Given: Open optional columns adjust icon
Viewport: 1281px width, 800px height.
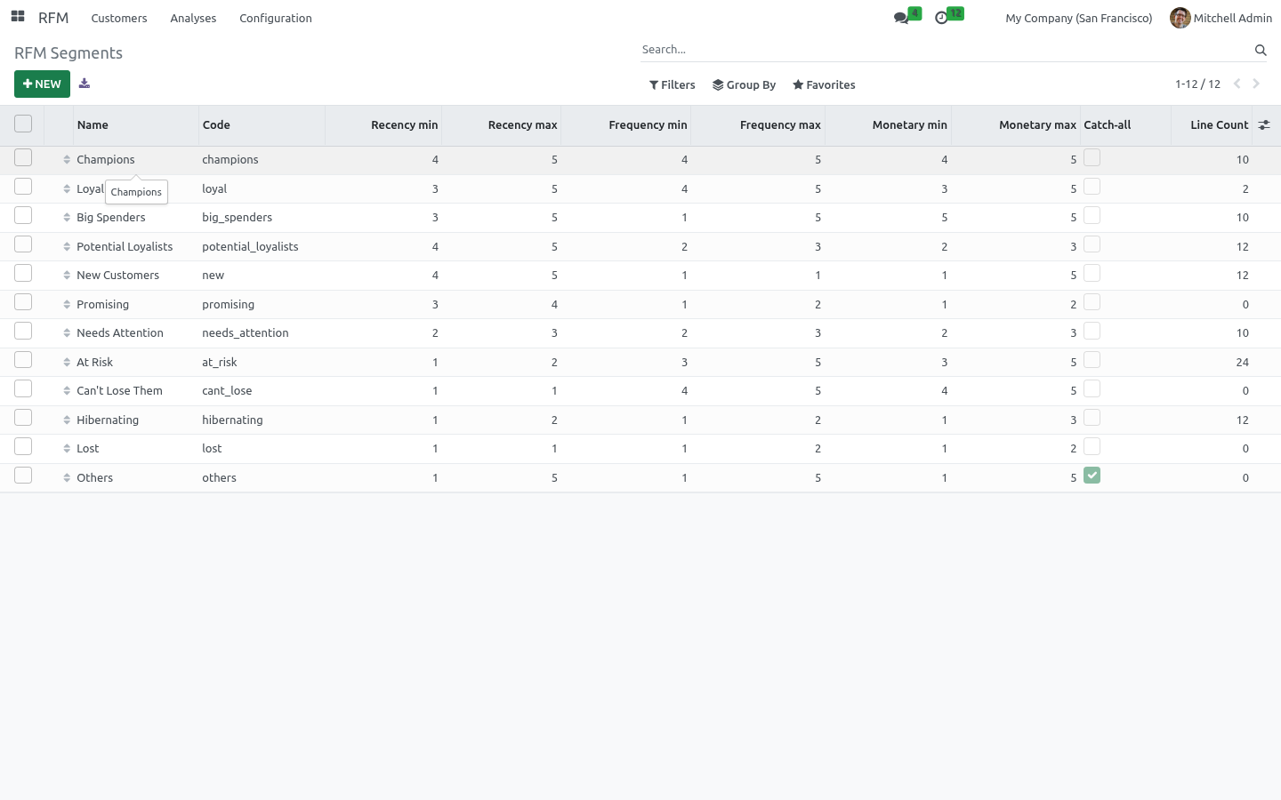Looking at the screenshot, I should coord(1264,125).
